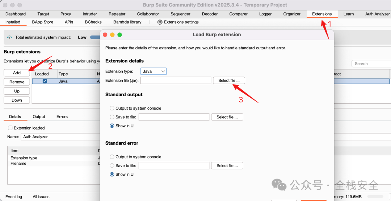Viewport: 391px width, 201px height.
Task: Minimize the Load Burp extension dialog
Action: click(112, 35)
